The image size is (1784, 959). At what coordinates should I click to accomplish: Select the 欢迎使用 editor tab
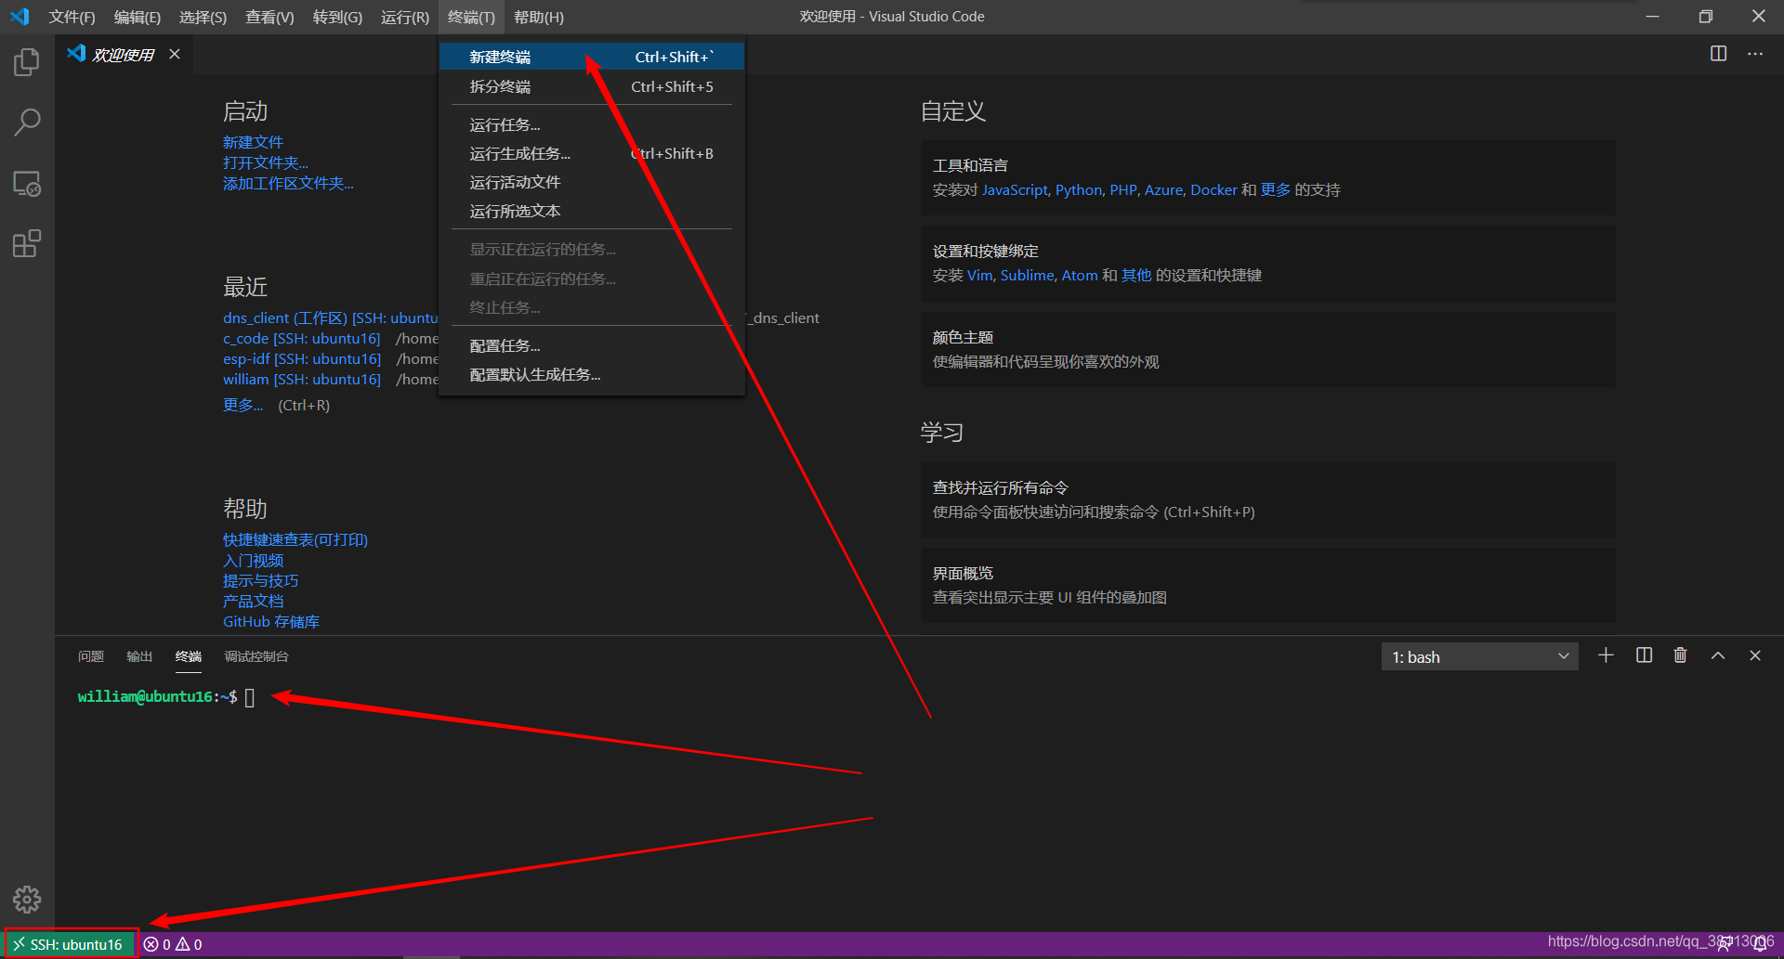[x=124, y=55]
